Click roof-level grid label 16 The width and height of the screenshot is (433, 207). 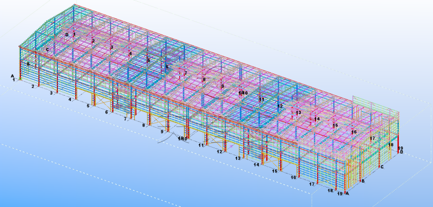coord(354,132)
